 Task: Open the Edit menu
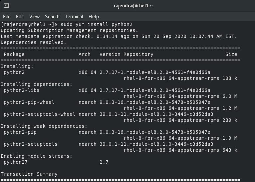click(20, 16)
